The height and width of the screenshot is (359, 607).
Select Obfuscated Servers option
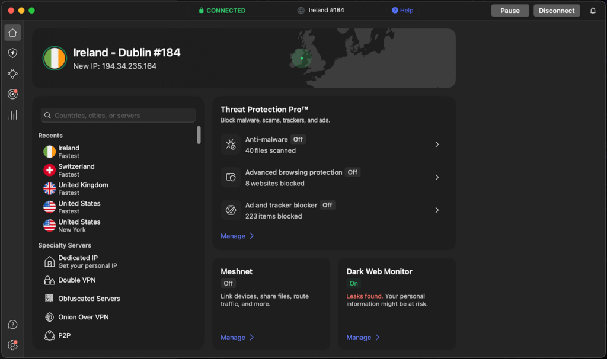pos(118,299)
